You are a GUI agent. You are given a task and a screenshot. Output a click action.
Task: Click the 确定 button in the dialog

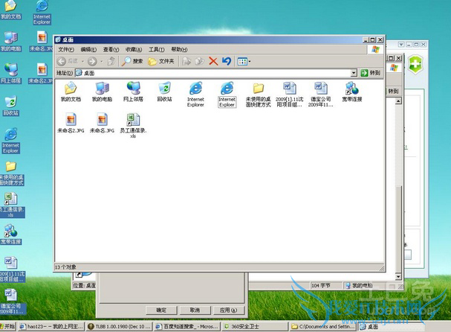click(x=160, y=310)
